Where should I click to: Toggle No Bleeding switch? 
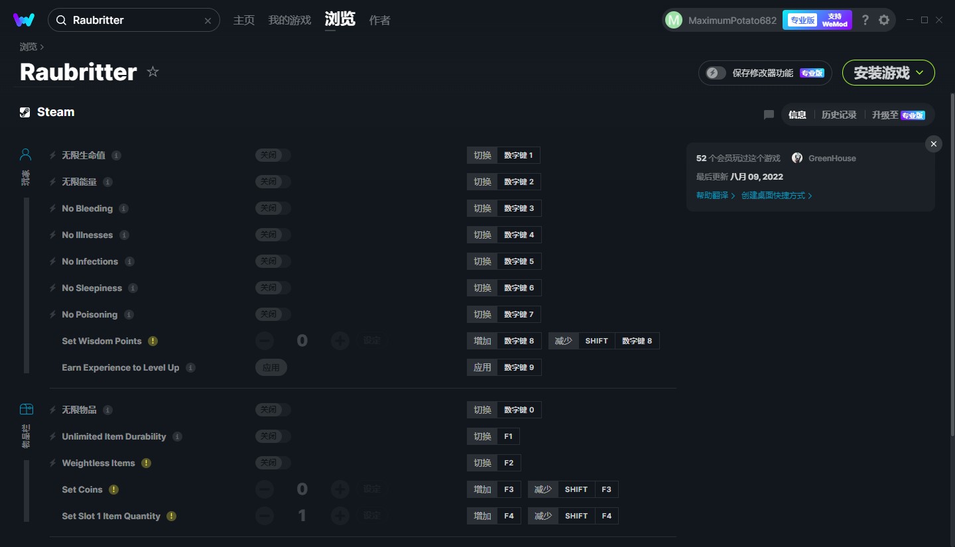273,208
